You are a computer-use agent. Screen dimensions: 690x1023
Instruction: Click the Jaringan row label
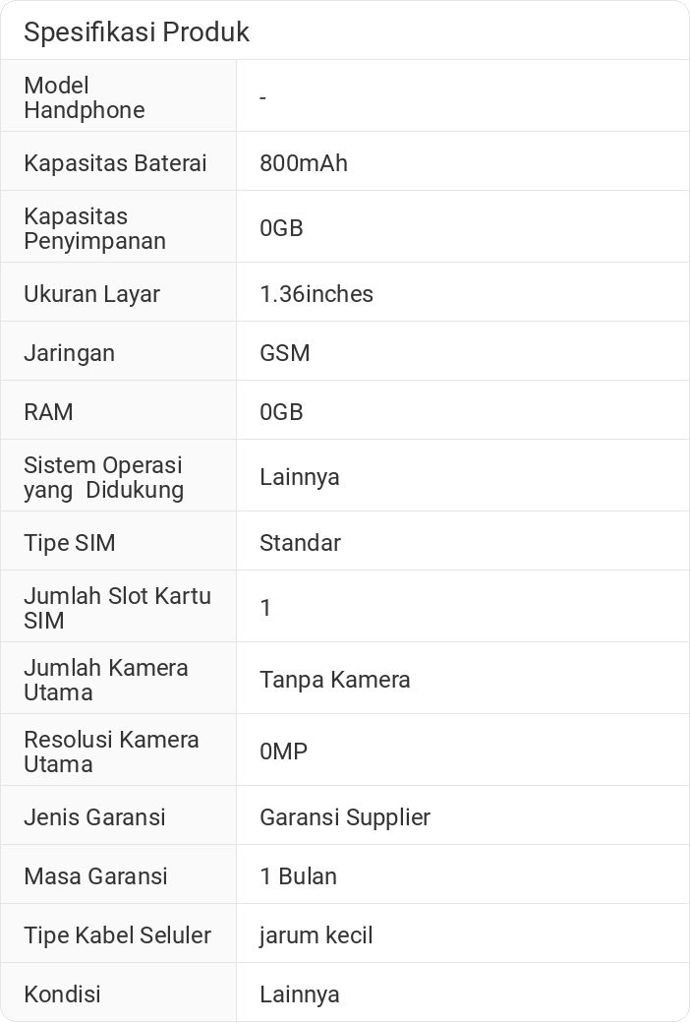[x=69, y=353]
